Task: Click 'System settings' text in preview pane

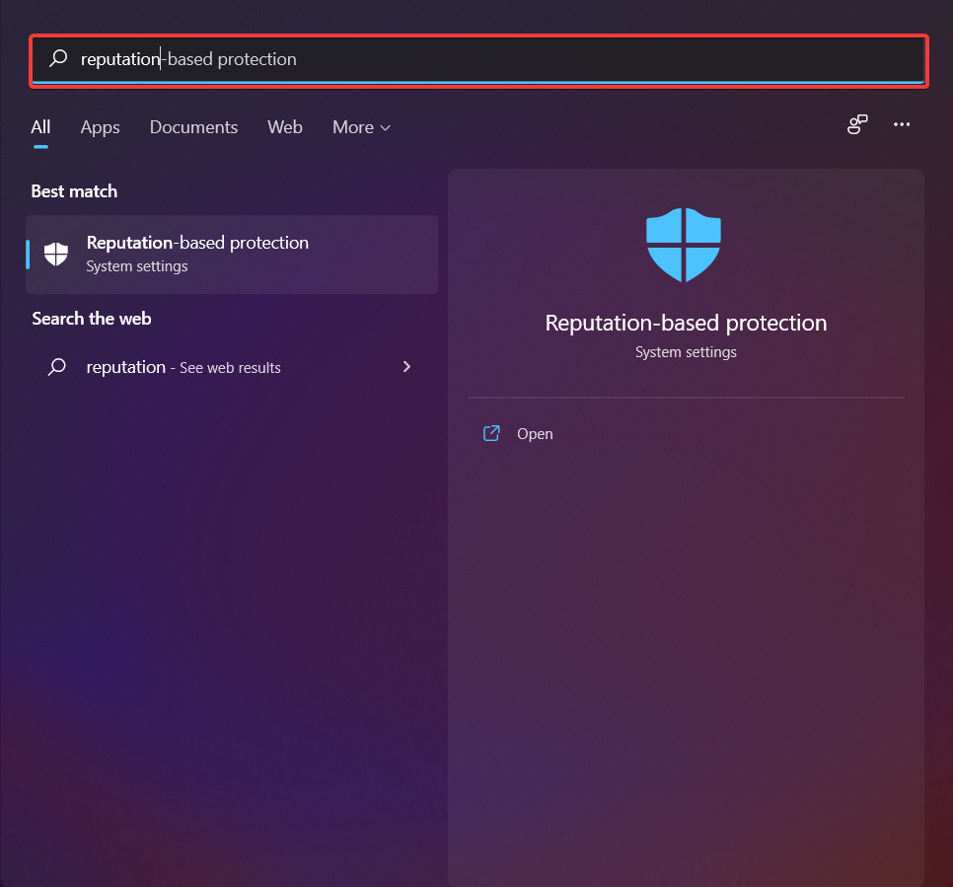Action: pos(686,352)
